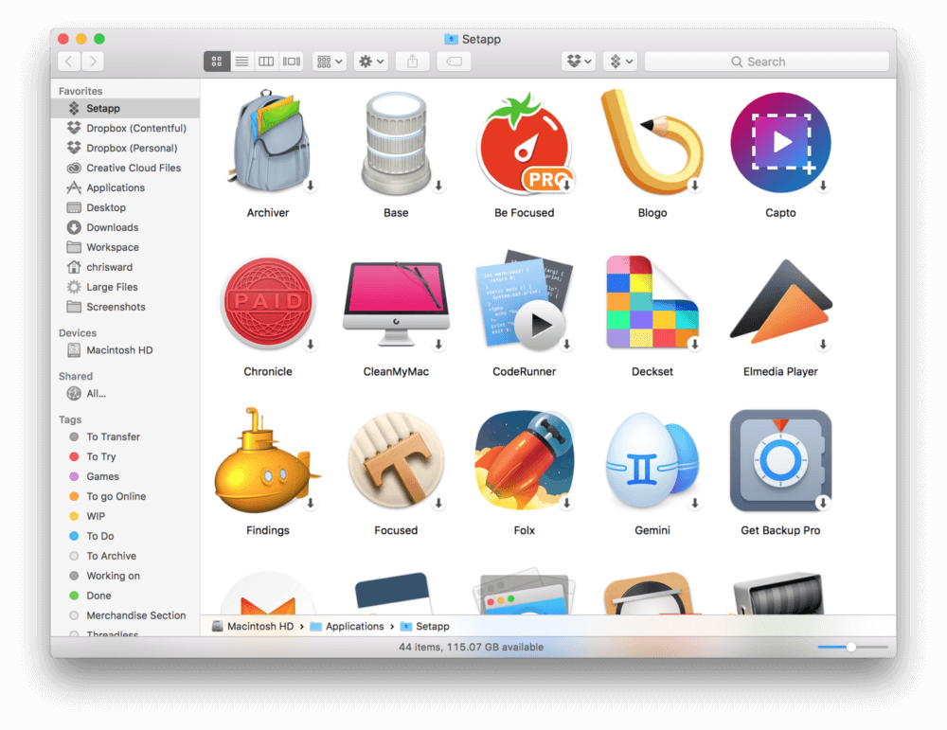Open Workspace folder in sidebar
947x730 pixels.
coord(125,248)
